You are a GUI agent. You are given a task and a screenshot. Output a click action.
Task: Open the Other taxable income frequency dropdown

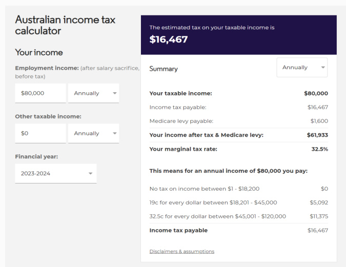pos(94,133)
